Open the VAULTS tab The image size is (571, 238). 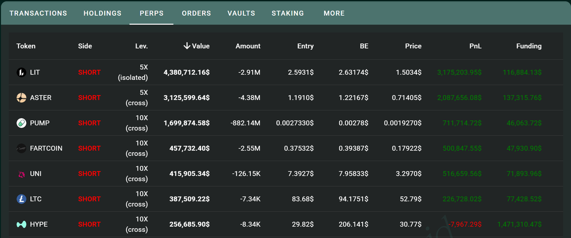coord(241,13)
